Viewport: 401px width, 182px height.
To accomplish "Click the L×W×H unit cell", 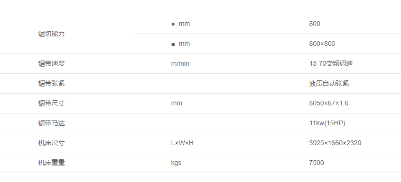I will (182, 143).
